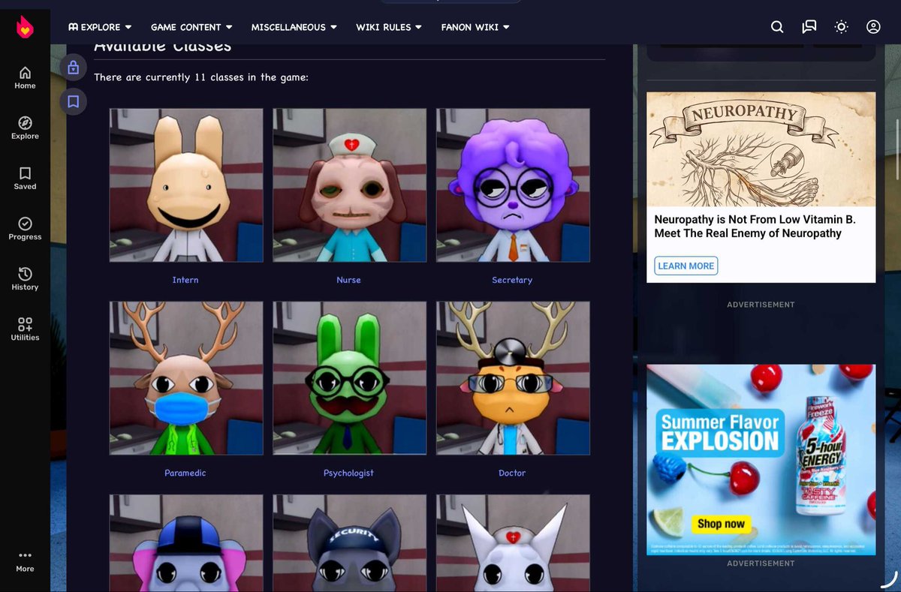Open the Doctor class link
Viewport: 901px width, 592px height.
click(x=512, y=473)
